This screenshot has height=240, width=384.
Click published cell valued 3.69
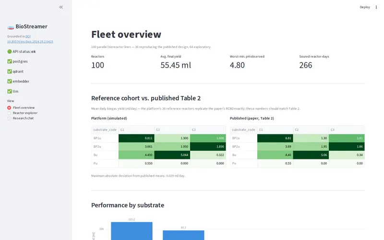point(275,146)
